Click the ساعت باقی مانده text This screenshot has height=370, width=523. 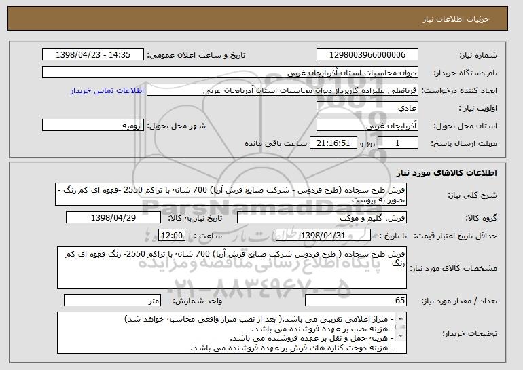tap(276, 143)
